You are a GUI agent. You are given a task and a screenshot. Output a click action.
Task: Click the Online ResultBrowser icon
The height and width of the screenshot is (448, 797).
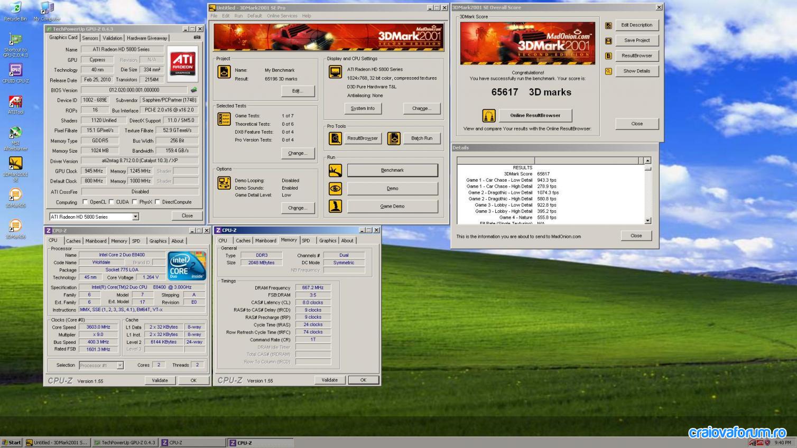[489, 115]
